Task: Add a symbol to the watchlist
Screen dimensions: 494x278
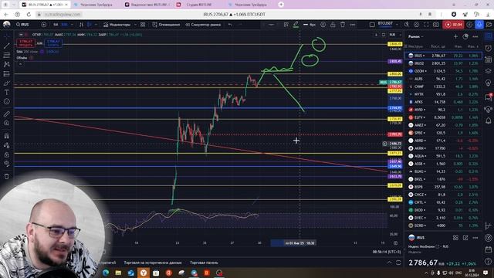Action: [x=455, y=36]
